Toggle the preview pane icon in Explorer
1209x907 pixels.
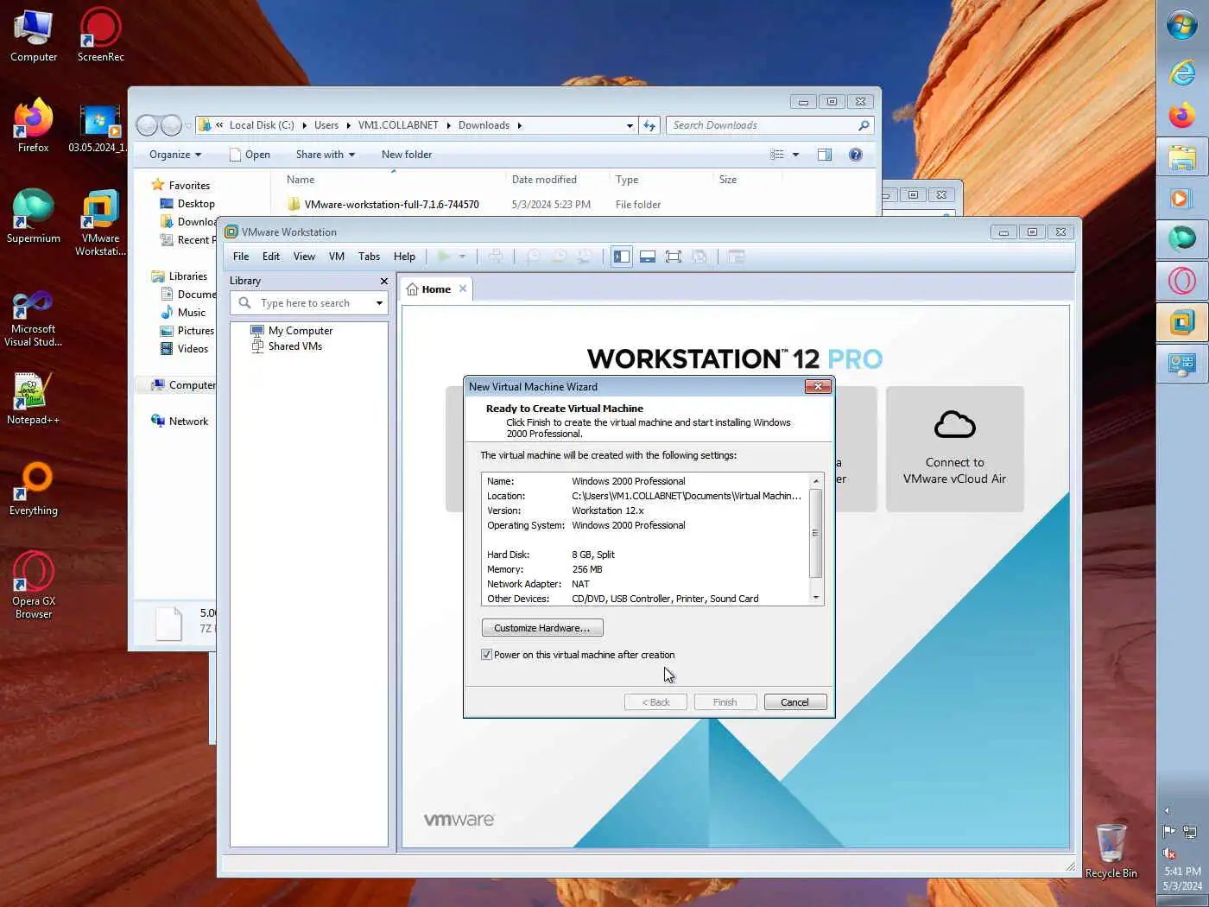pos(825,155)
